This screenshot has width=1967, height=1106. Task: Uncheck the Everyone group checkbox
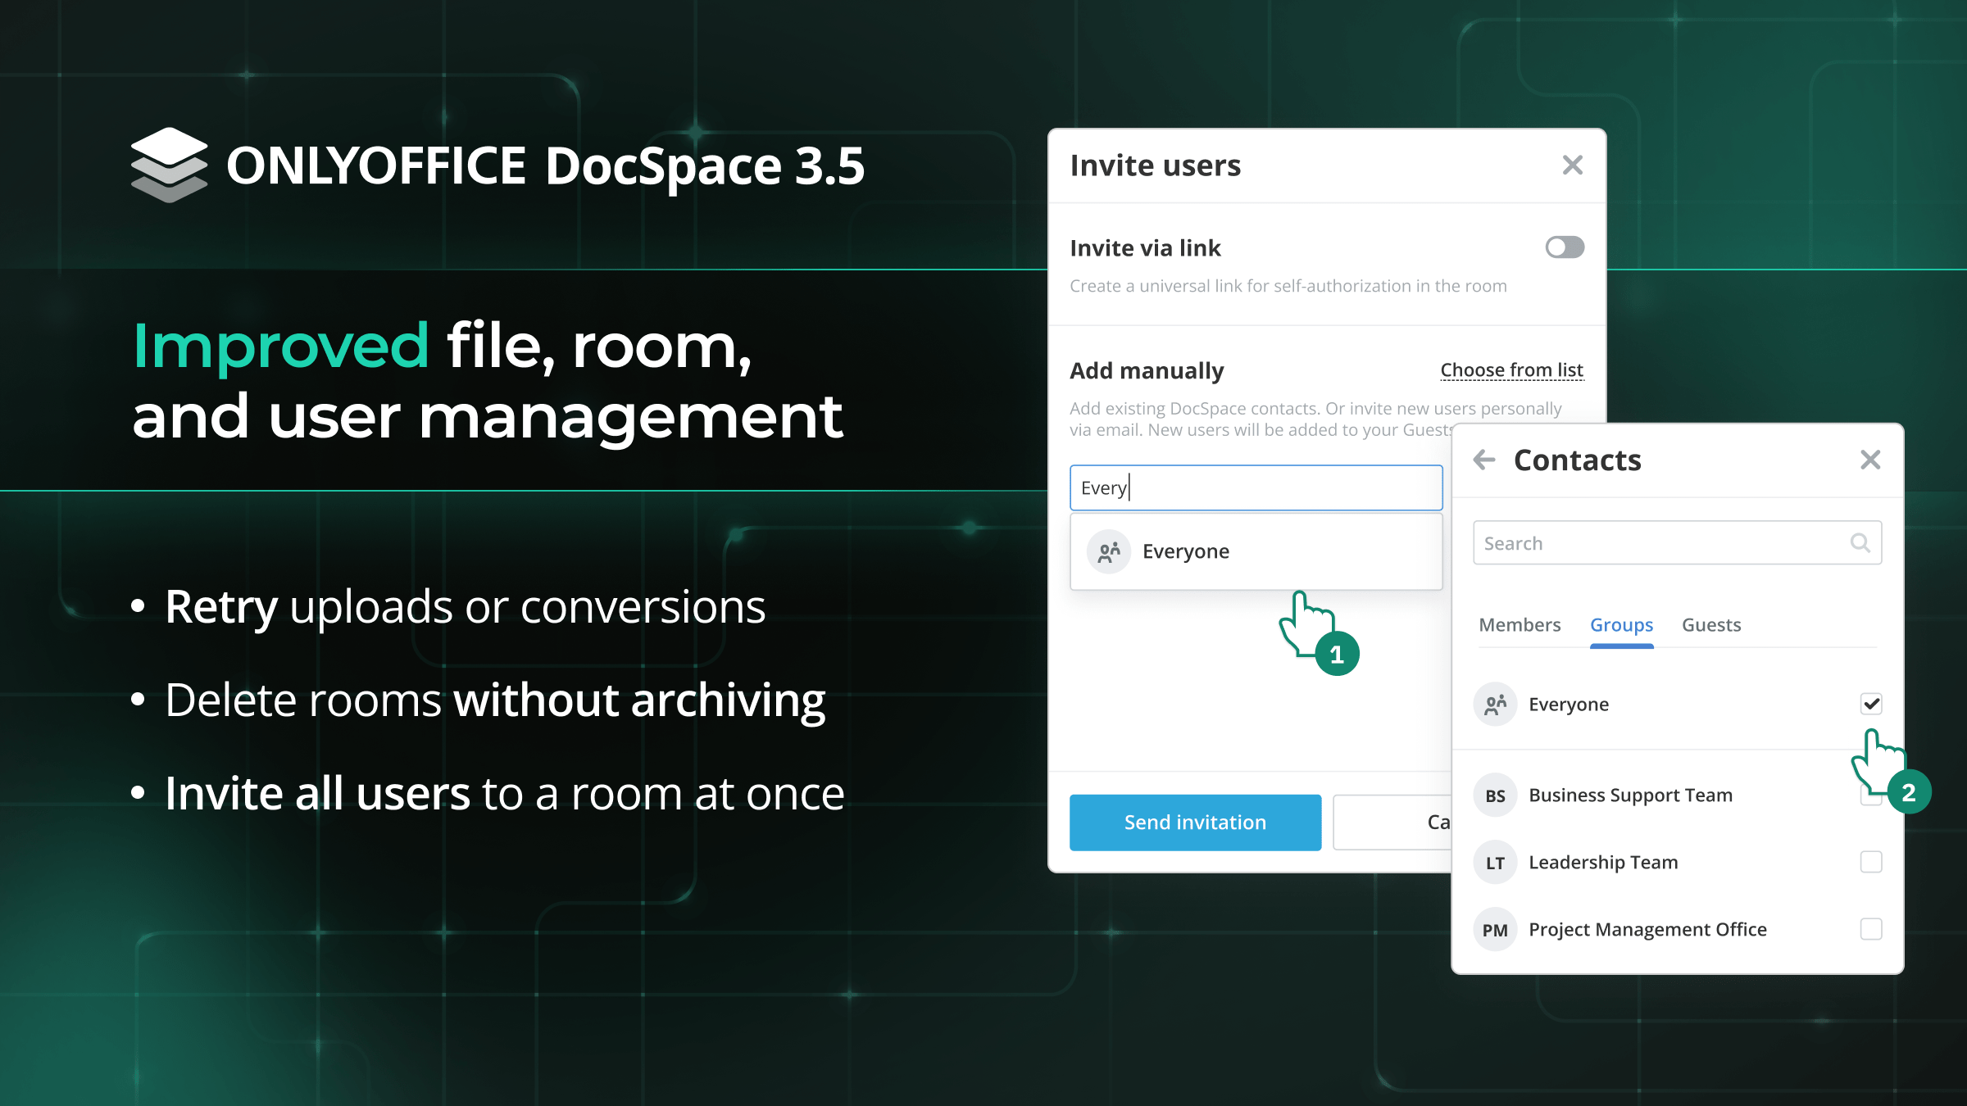[x=1871, y=704]
